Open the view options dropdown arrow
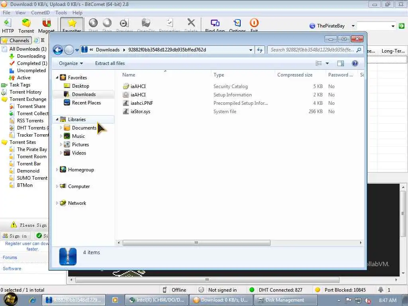 tap(328, 63)
